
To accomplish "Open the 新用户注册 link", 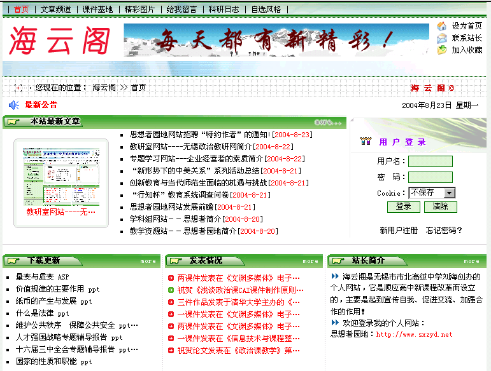I will [399, 230].
